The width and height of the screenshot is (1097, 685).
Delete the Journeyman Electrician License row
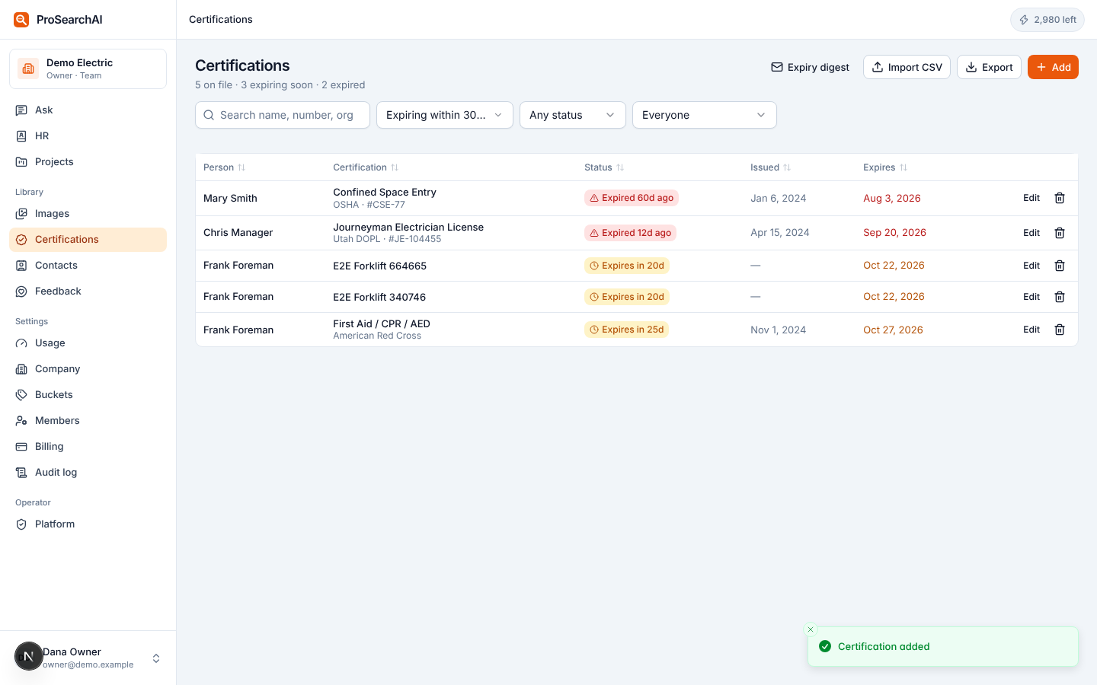coord(1059,233)
